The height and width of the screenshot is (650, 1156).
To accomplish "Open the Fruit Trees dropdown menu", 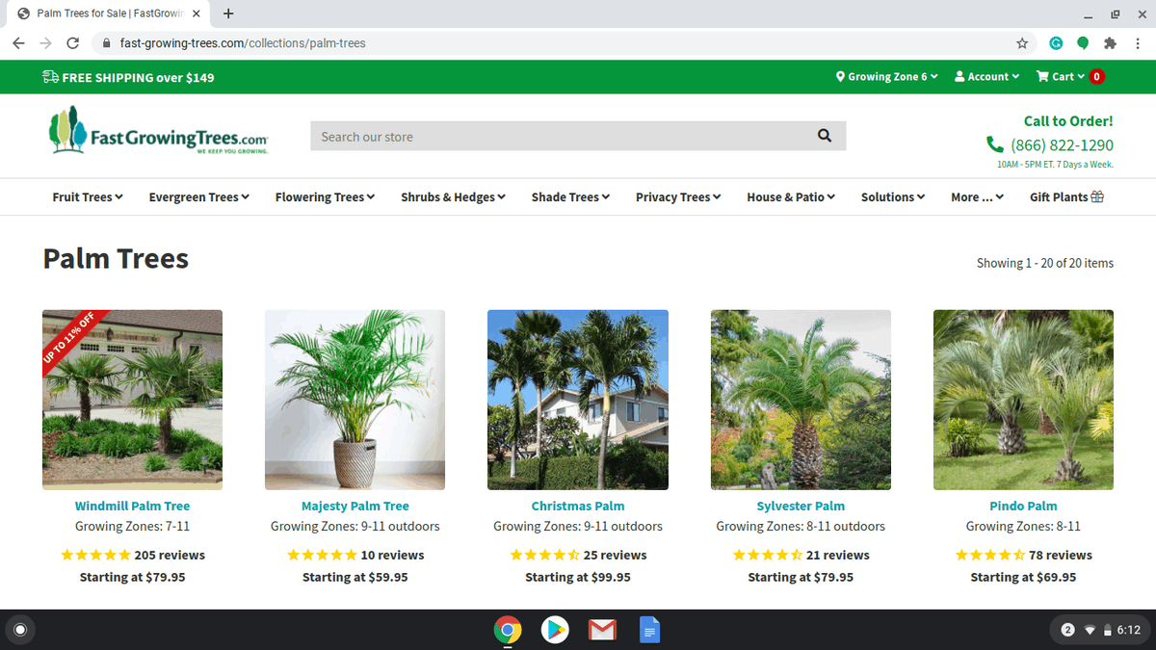I will [x=87, y=196].
